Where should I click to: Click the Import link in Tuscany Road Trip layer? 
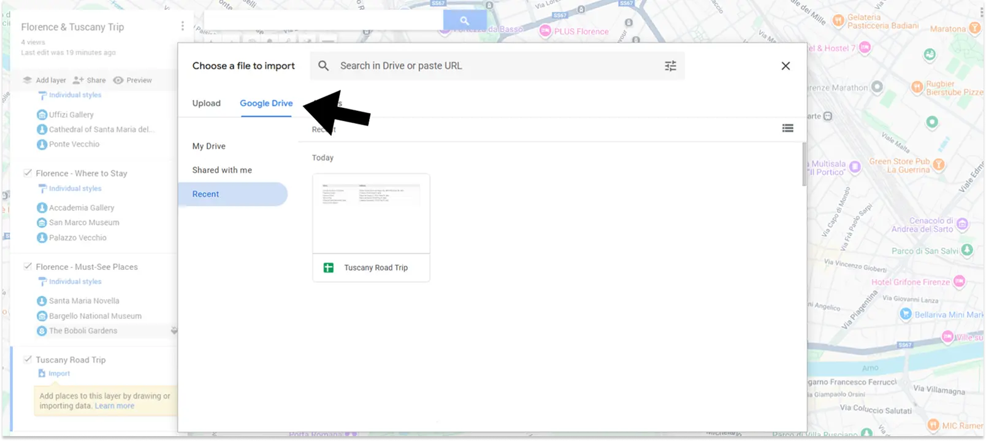[59, 374]
